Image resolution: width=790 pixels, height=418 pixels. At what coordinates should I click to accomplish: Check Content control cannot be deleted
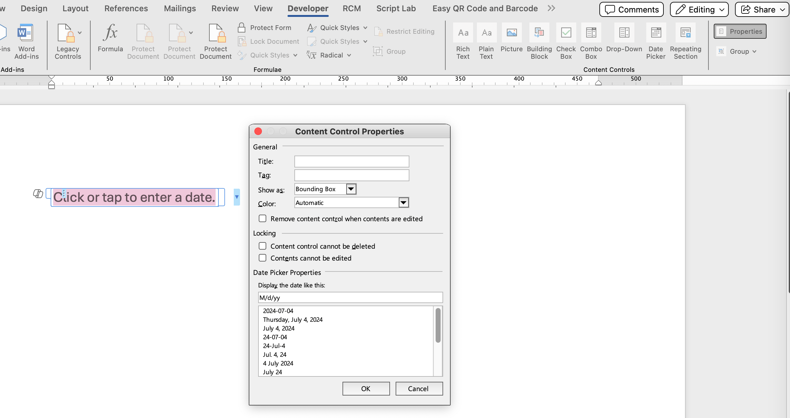(x=262, y=246)
